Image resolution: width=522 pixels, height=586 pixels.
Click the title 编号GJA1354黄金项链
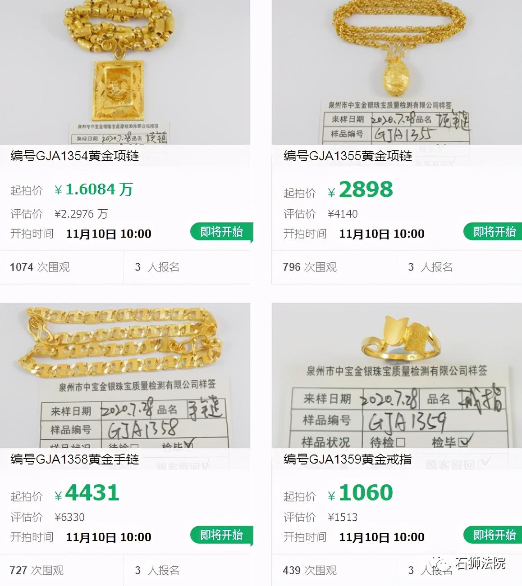75,156
